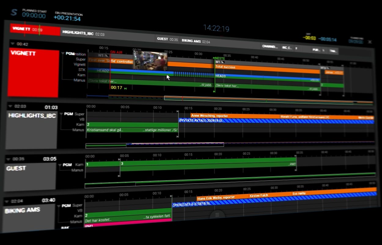Collapse the BIKING AMS segment with its 02:04 triangle
This screenshot has height=245, width=382.
pyautogui.click(x=6, y=202)
